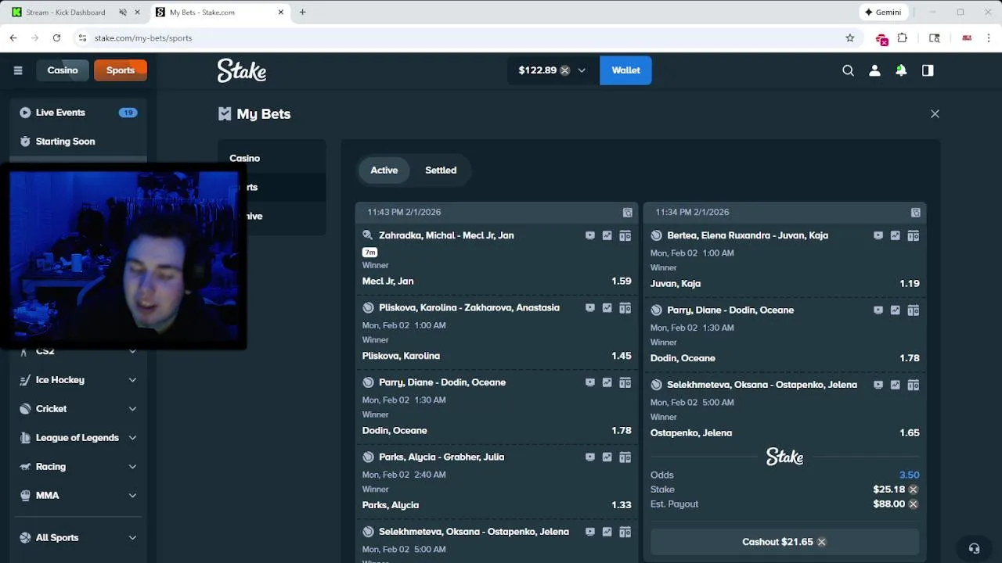Open Pliskova, Karolina - Zakharova, Anastasia match
This screenshot has height=563, width=1002.
tap(469, 308)
